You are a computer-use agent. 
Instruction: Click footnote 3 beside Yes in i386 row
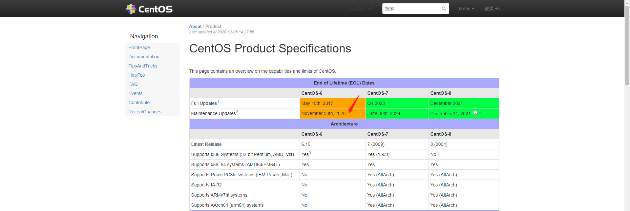[x=310, y=153]
